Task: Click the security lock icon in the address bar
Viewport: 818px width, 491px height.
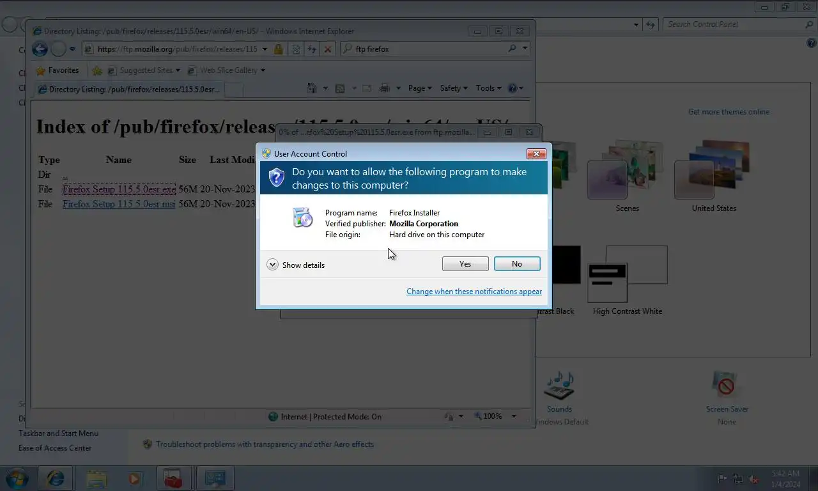Action: (x=278, y=49)
